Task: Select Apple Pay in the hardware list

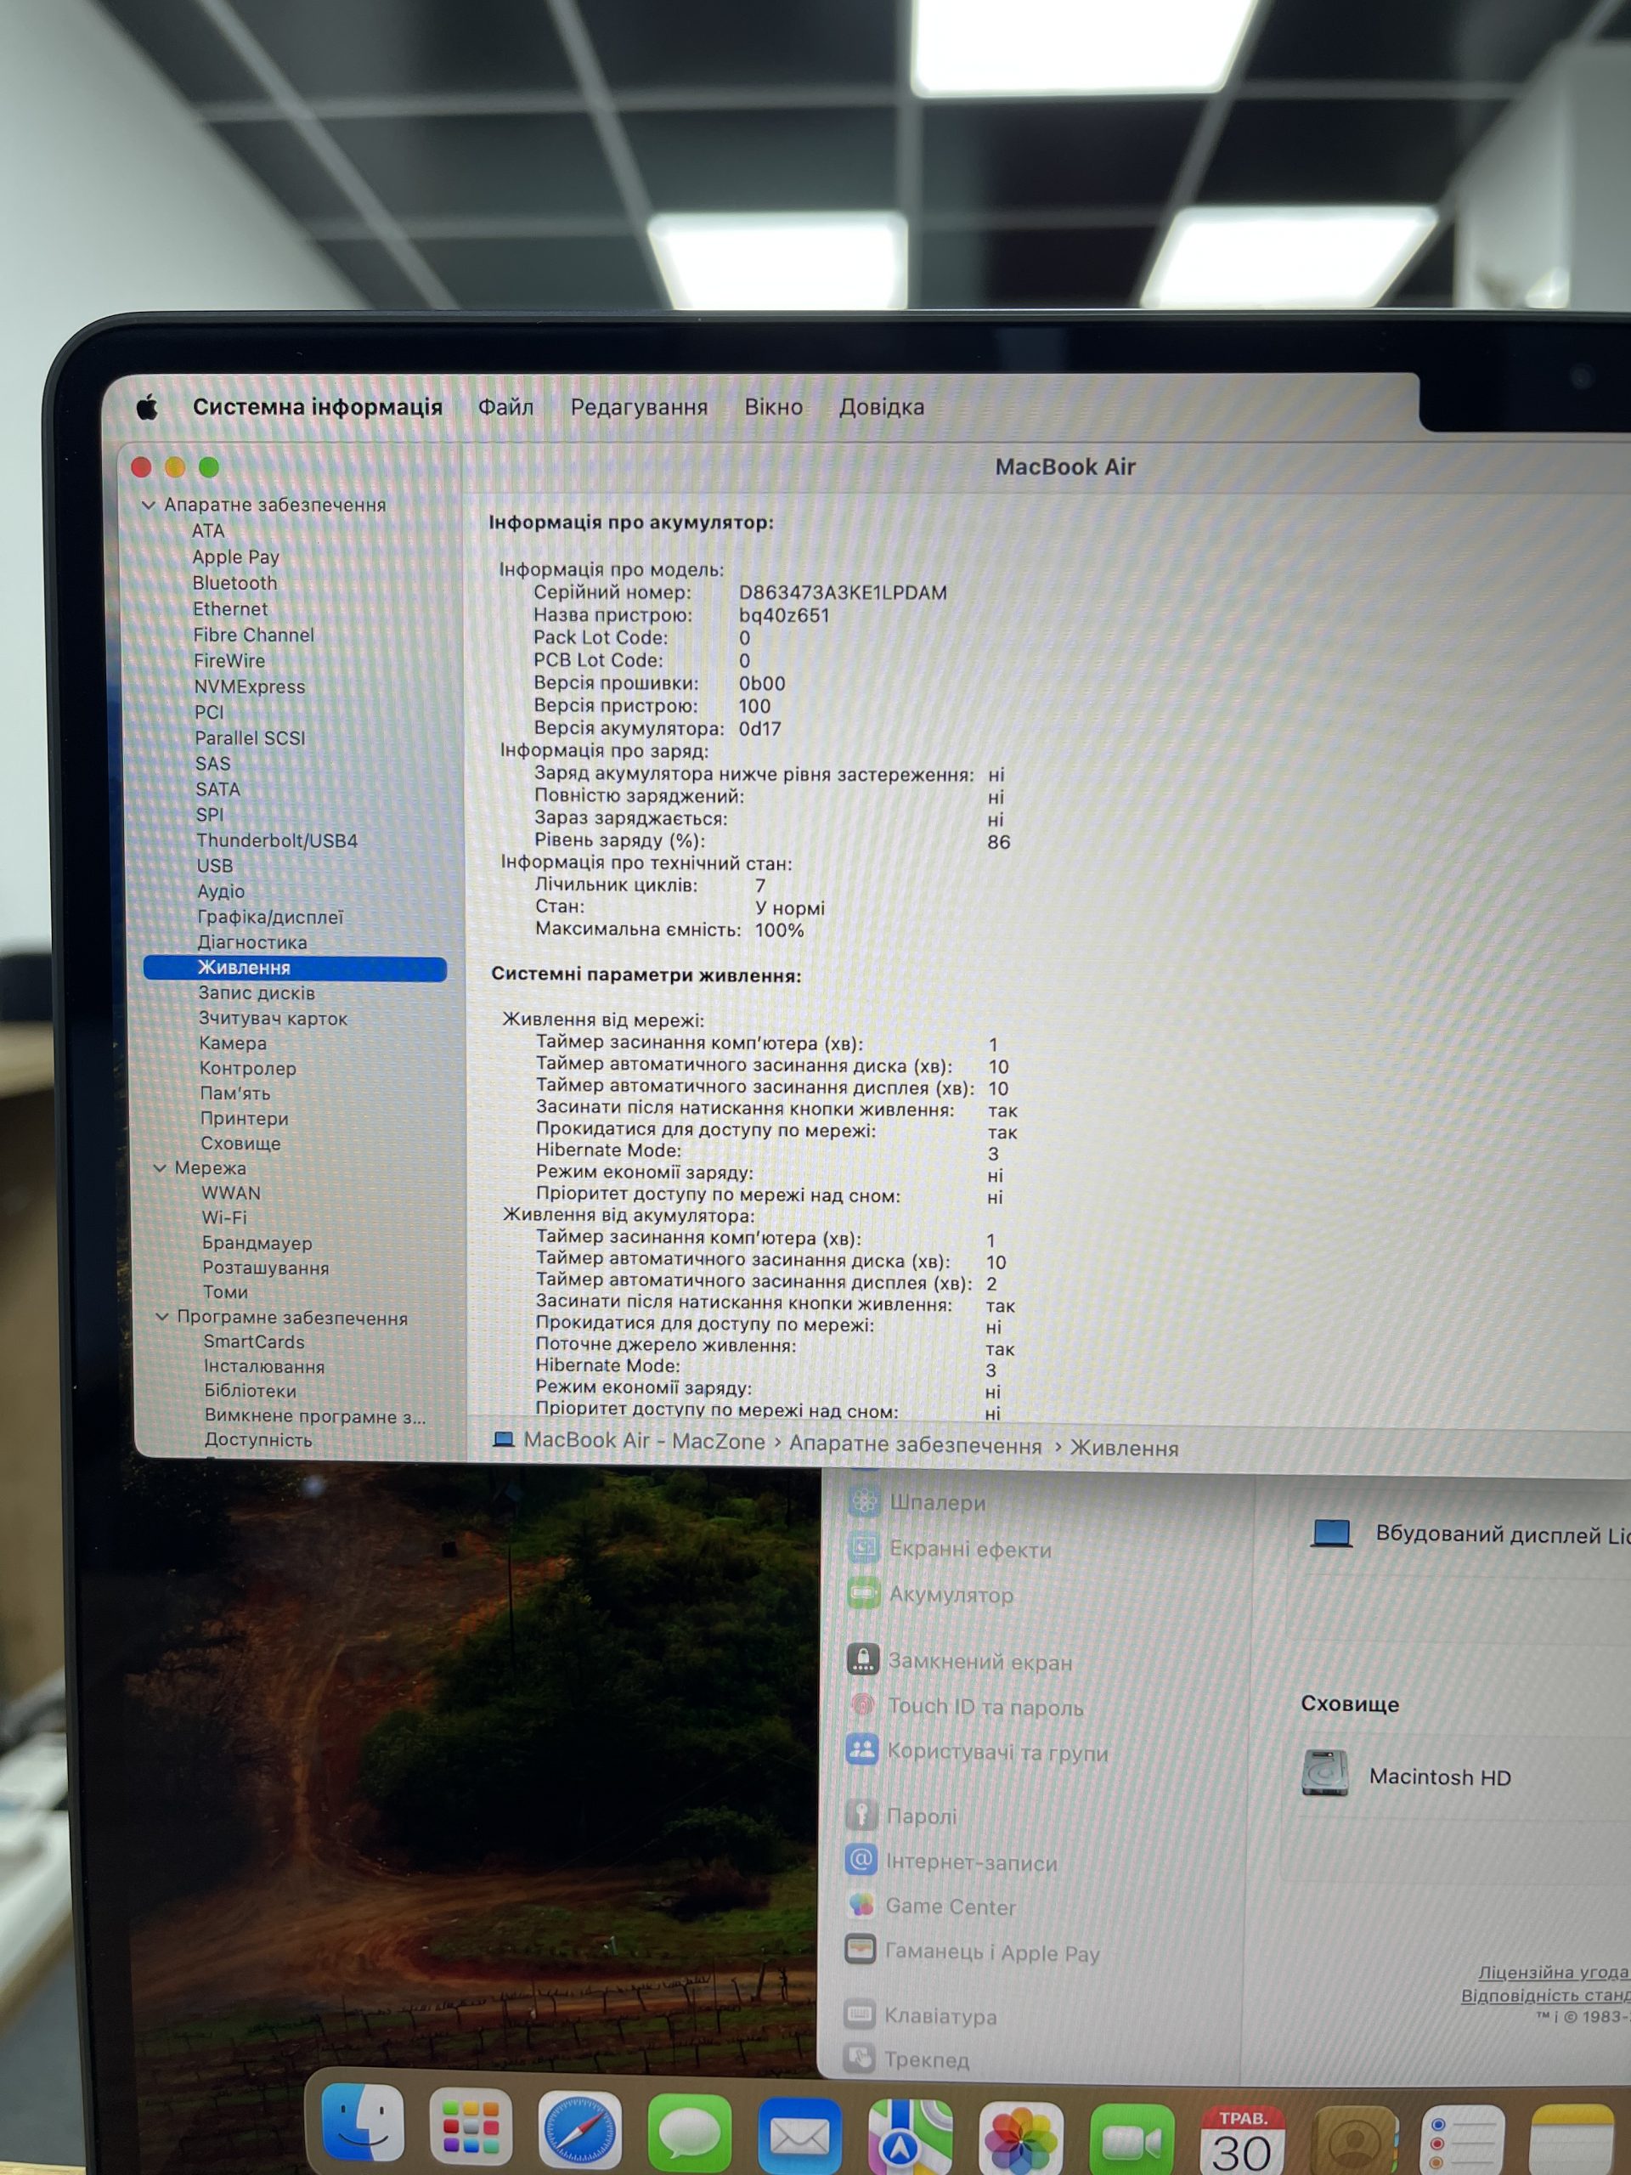Action: coord(236,556)
